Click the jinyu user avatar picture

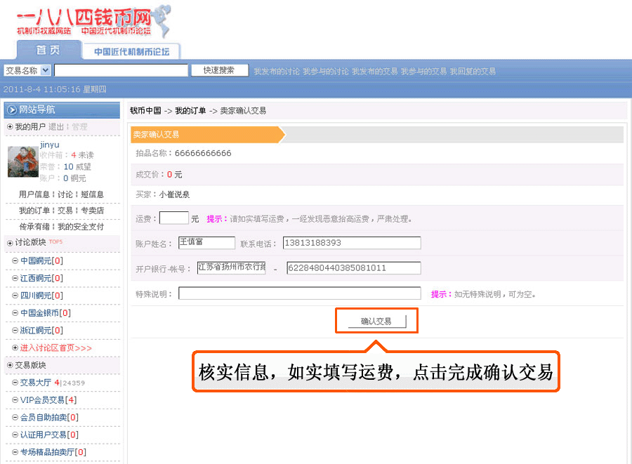[x=22, y=161]
